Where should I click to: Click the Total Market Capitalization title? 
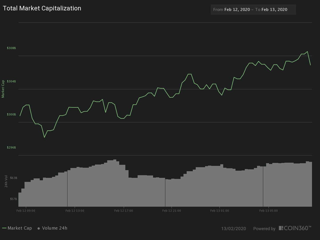pyautogui.click(x=42, y=8)
